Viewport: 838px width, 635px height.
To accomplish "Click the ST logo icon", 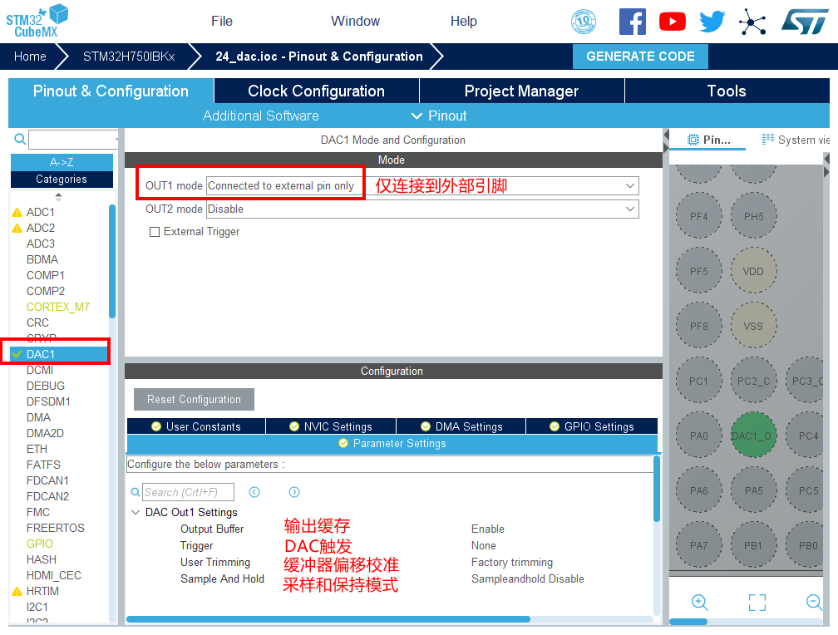I will click(x=804, y=22).
